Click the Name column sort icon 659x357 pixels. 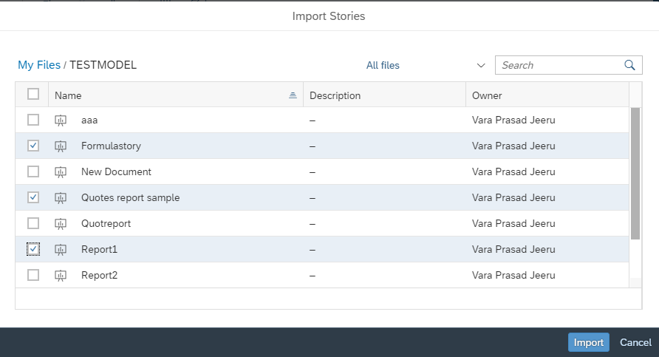click(293, 95)
